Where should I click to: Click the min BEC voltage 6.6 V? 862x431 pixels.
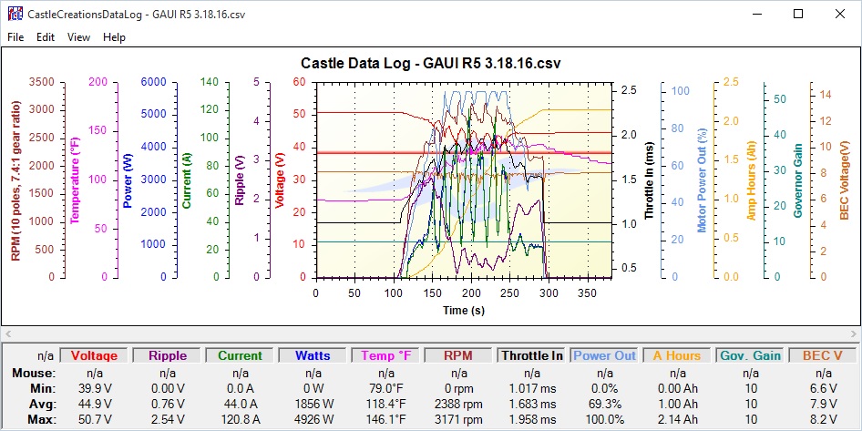[x=823, y=389]
